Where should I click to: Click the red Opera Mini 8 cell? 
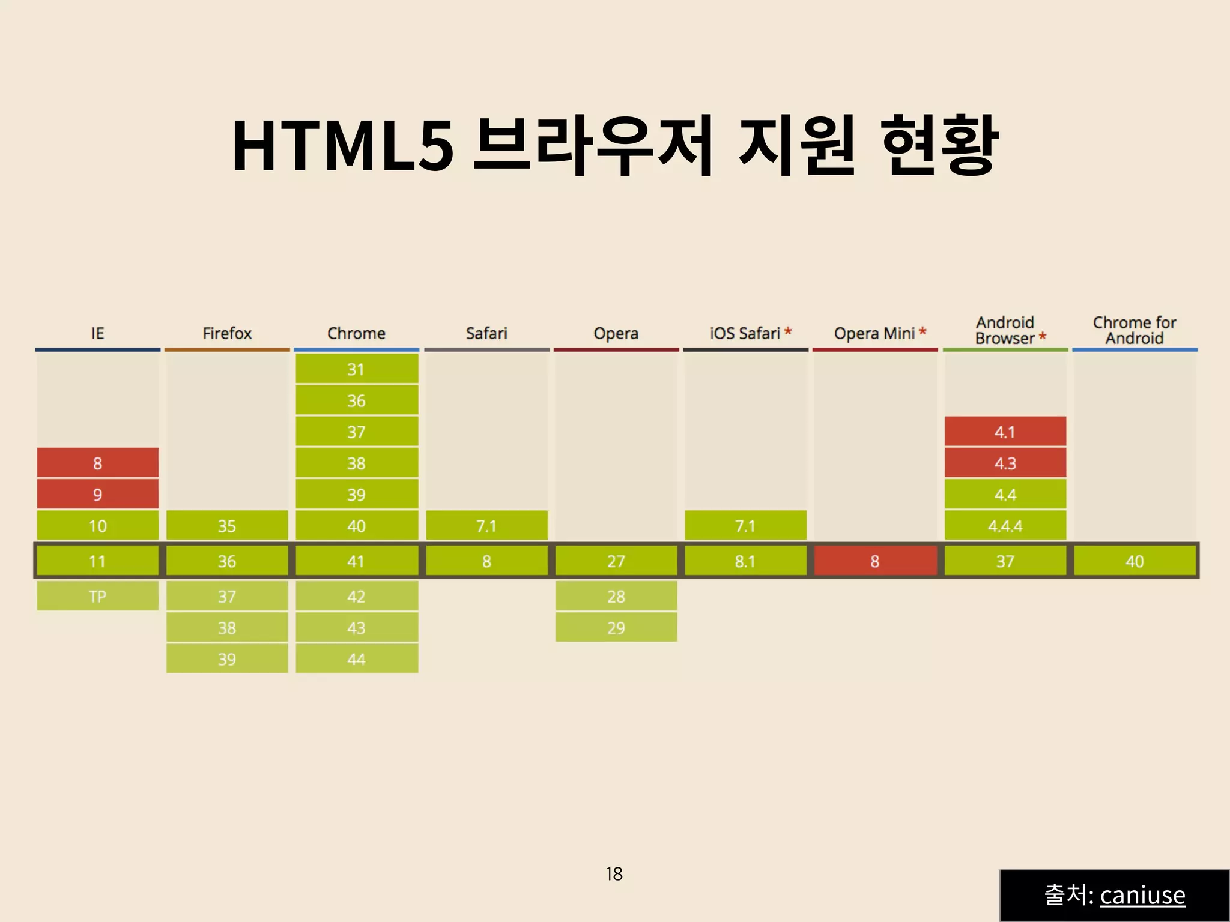pyautogui.click(x=874, y=561)
